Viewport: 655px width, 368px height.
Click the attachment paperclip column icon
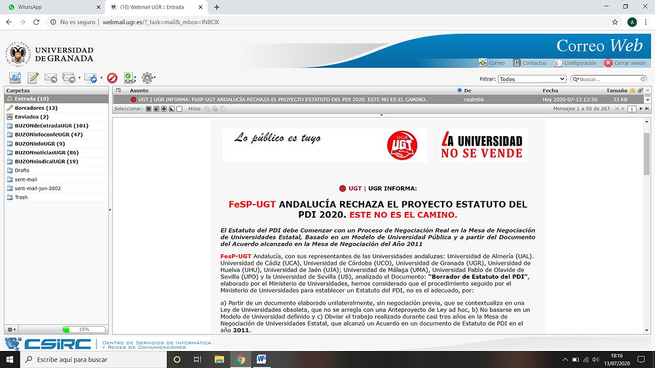coord(641,90)
